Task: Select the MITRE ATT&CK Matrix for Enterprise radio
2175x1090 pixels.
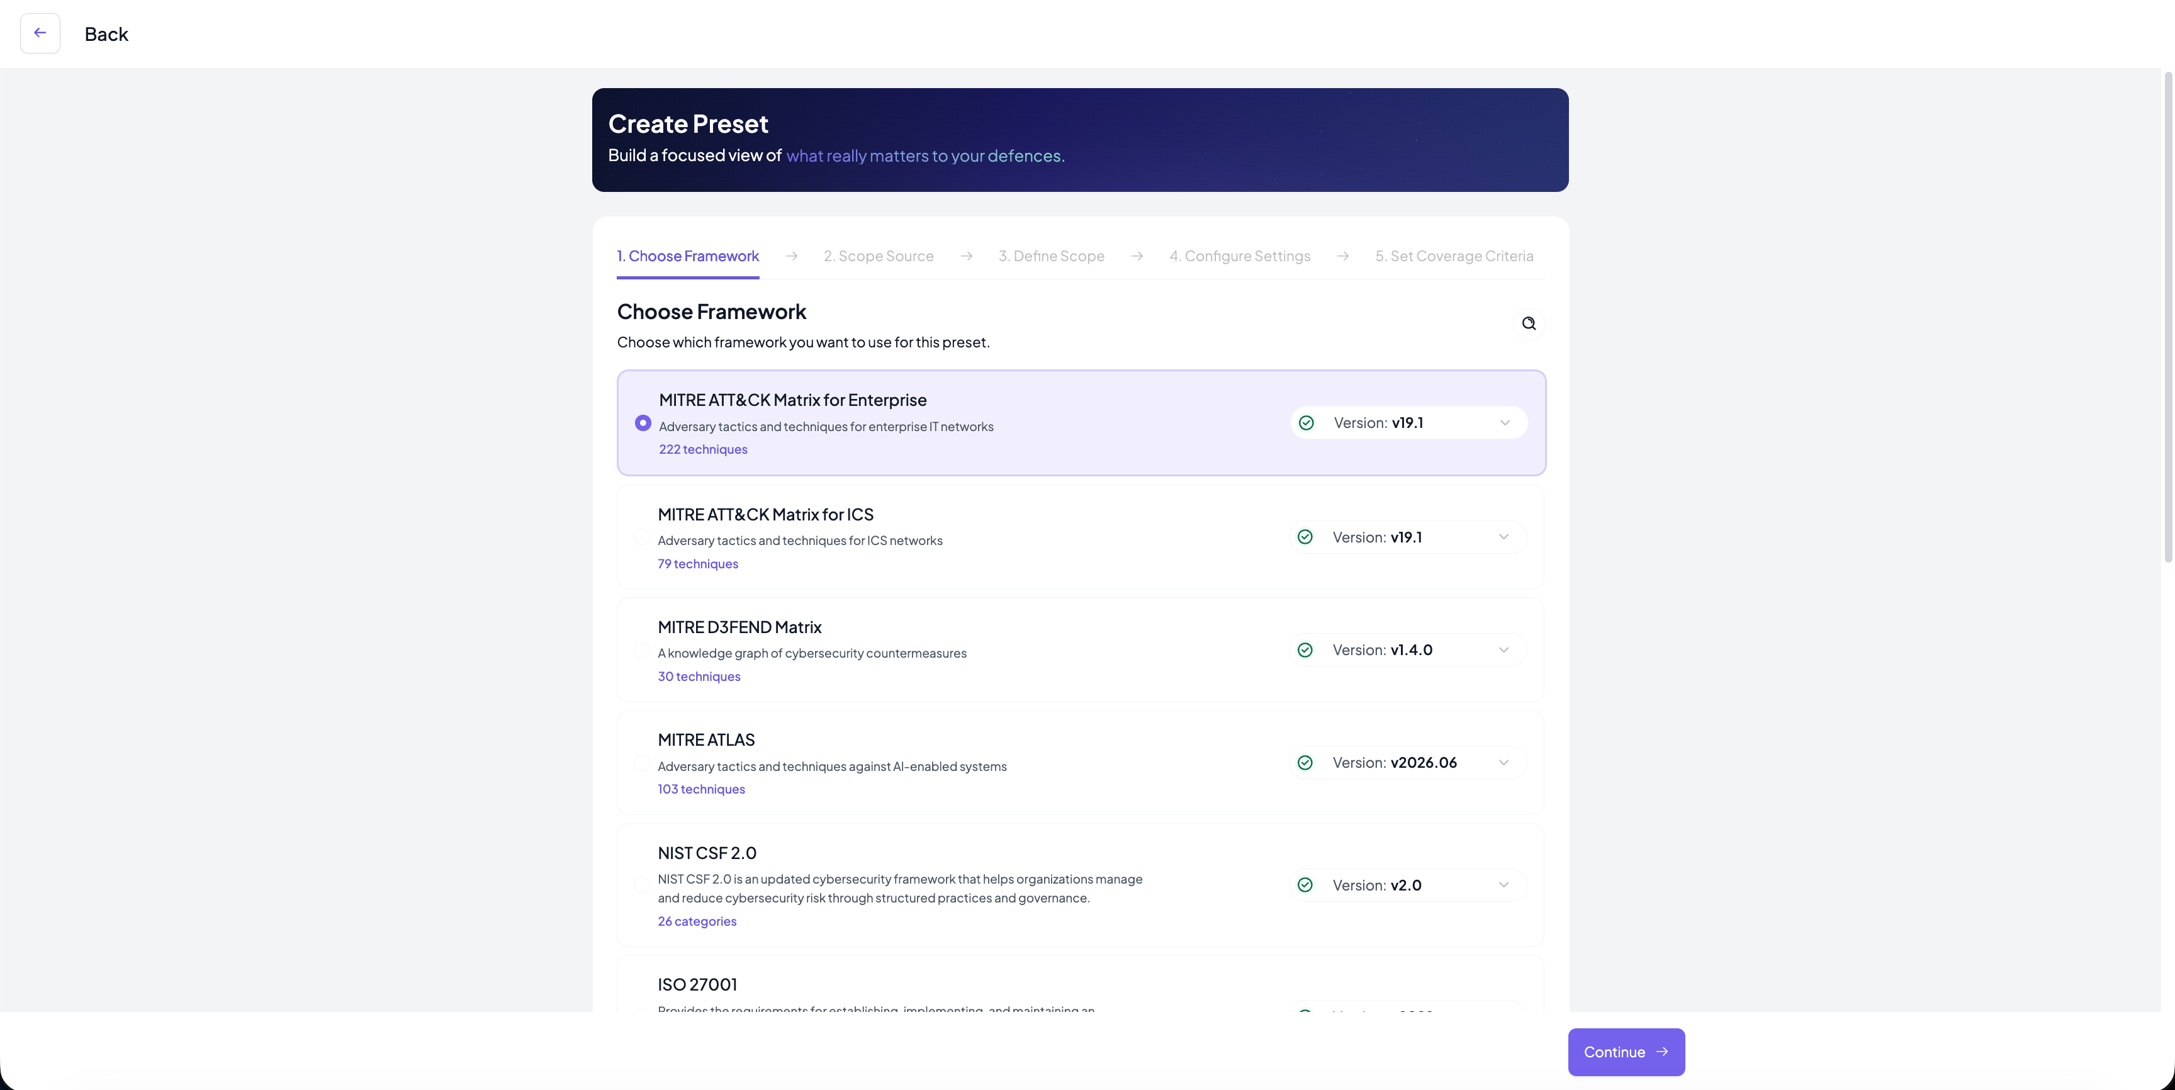Action: click(x=643, y=423)
